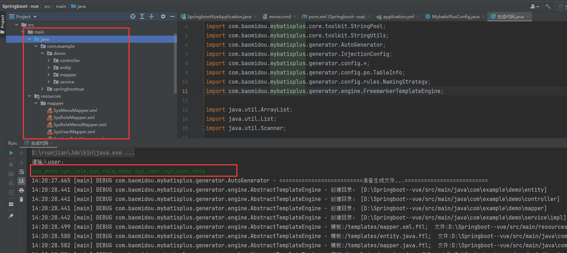Click main breadcrumb
The image size is (567, 253).
(x=61, y=6)
